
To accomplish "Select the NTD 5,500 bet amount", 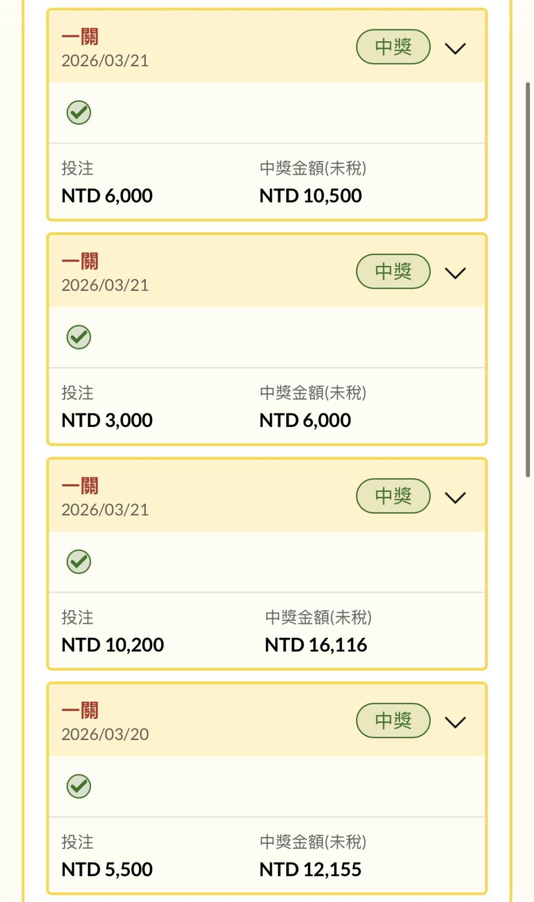I will coord(107,869).
